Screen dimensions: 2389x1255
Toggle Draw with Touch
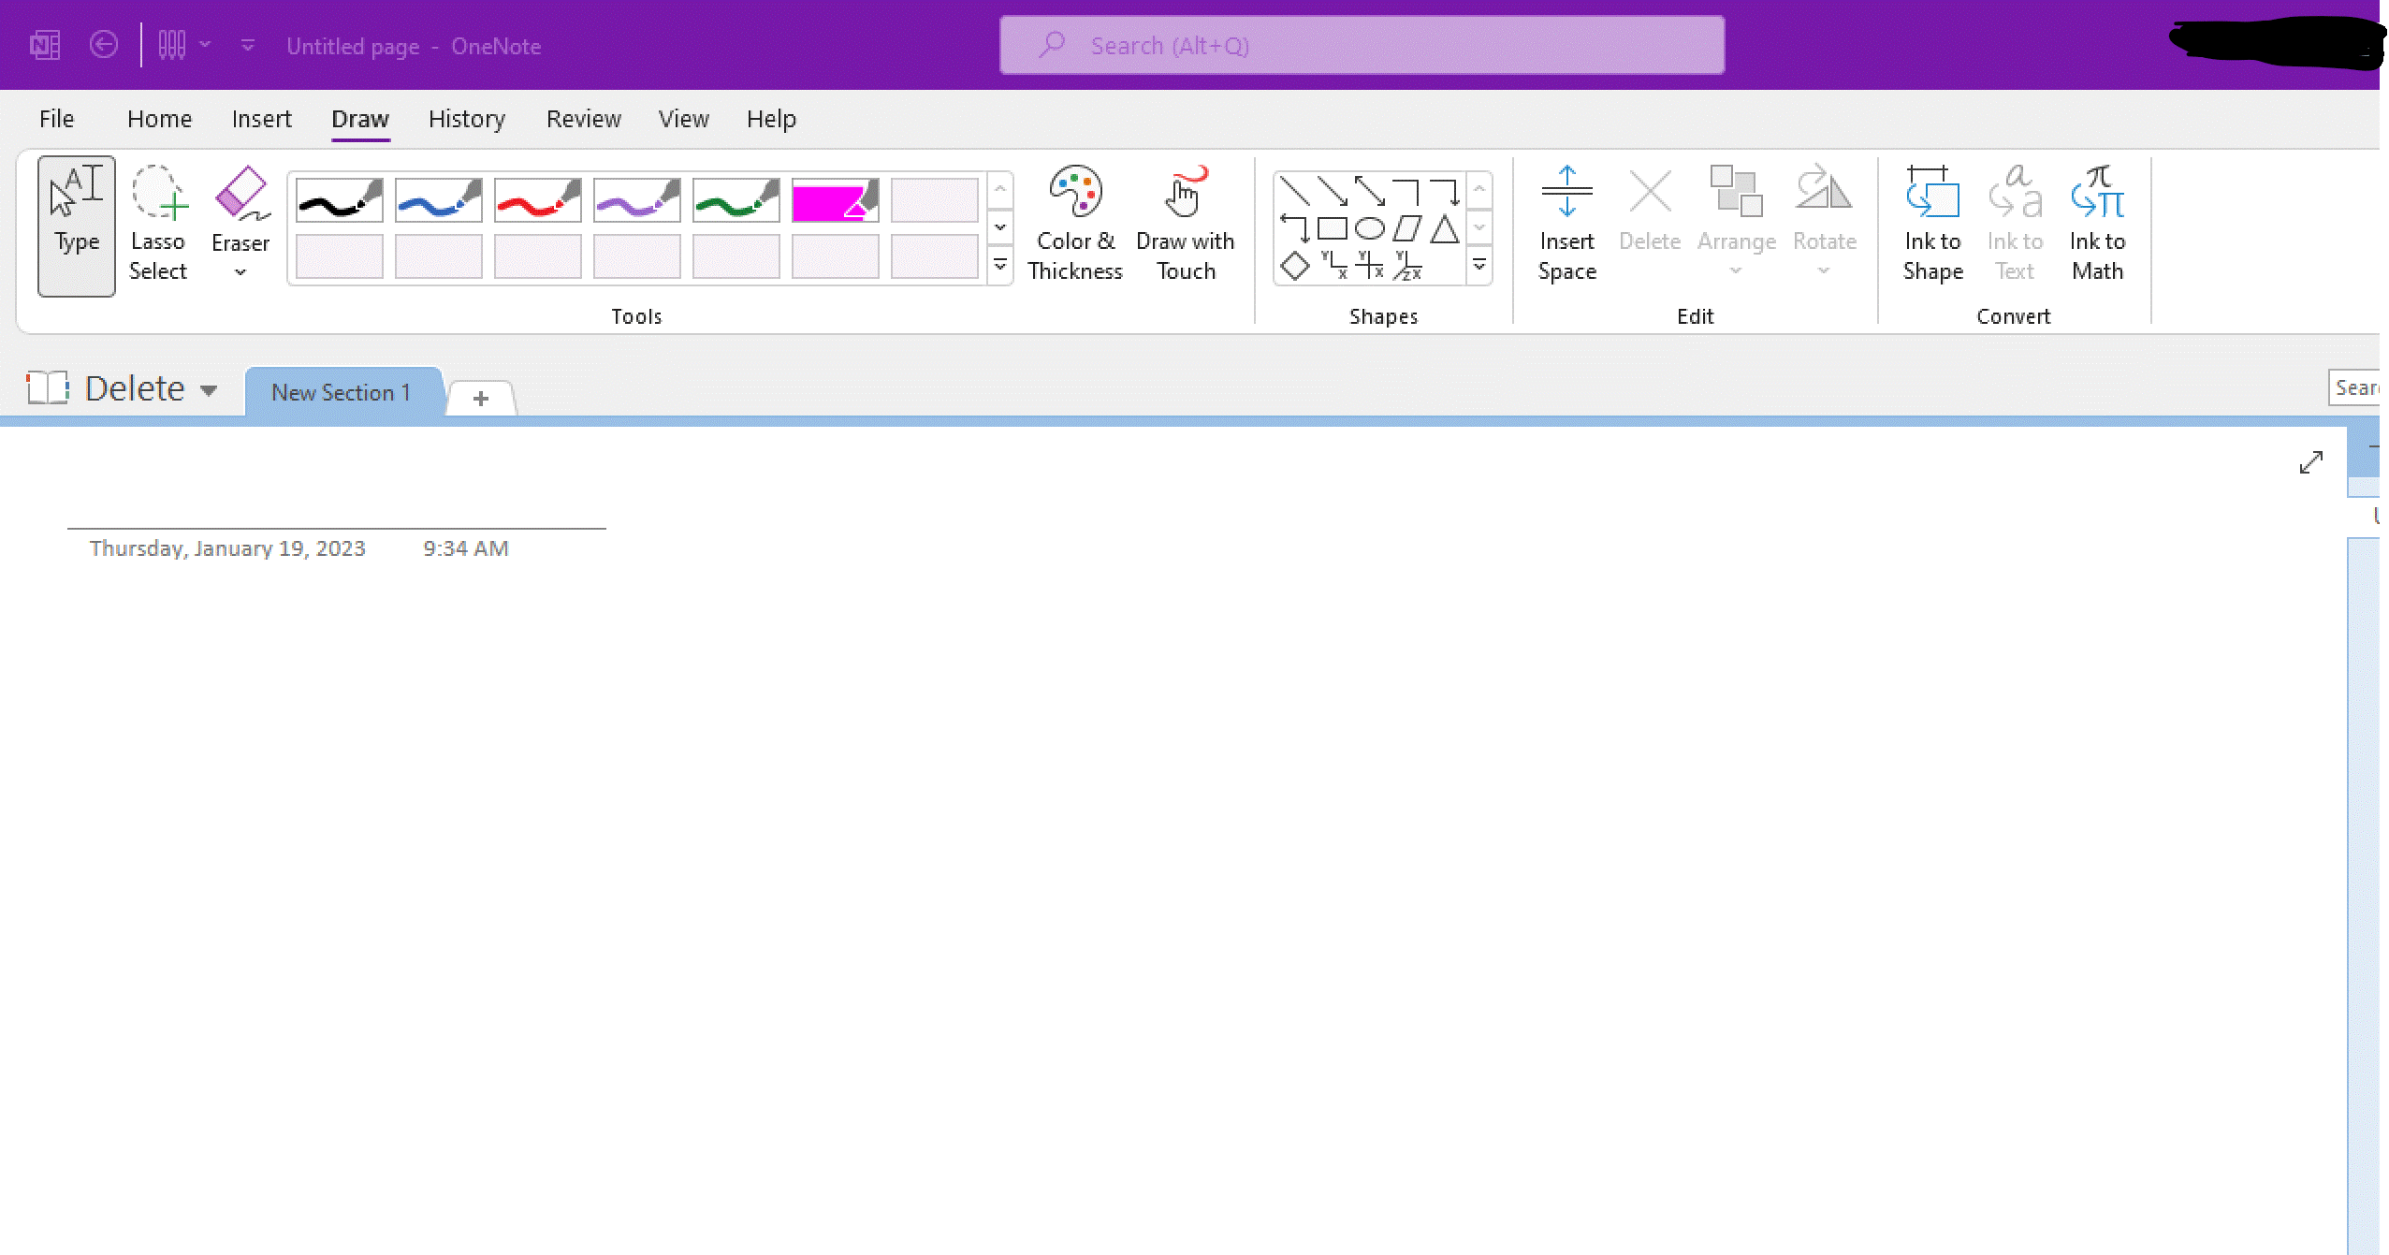click(x=1186, y=226)
